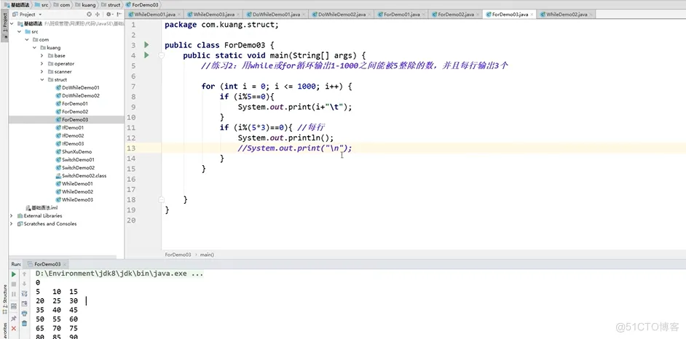The height and width of the screenshot is (339, 686).
Task: Run class from gutter arrow on line 3
Action: click(x=146, y=44)
